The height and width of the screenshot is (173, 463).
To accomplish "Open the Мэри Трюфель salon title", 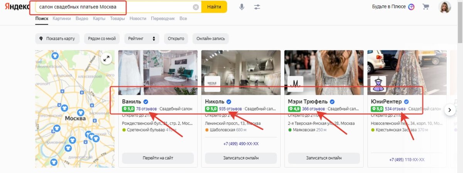I will [x=308, y=102].
